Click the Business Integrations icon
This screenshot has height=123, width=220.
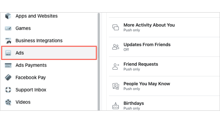tap(8, 41)
